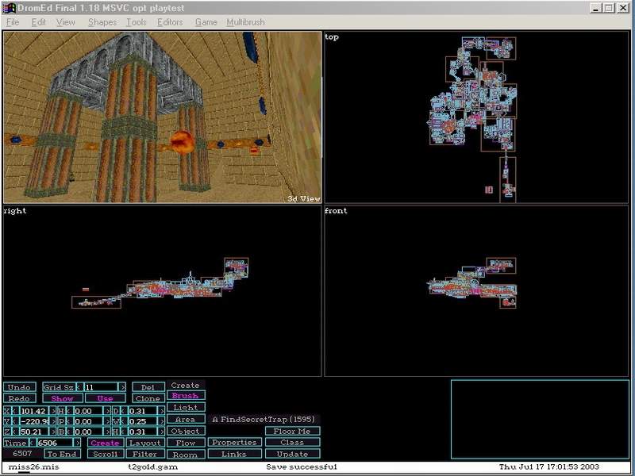Increase the pitch P value
Viewport: 635px width, 476px height.
tap(107, 421)
